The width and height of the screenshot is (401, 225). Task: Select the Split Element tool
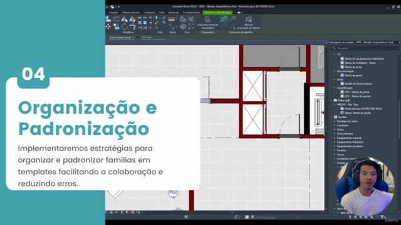(140, 17)
